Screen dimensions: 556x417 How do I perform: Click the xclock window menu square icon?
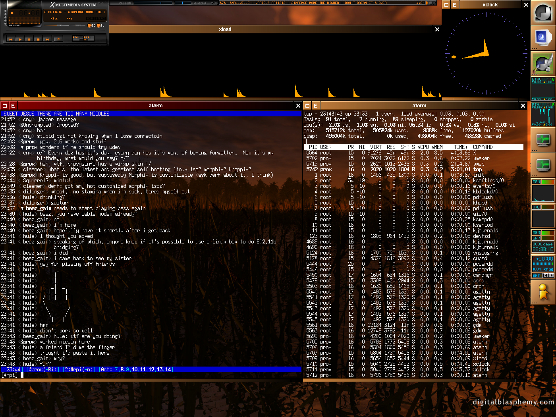(x=446, y=5)
